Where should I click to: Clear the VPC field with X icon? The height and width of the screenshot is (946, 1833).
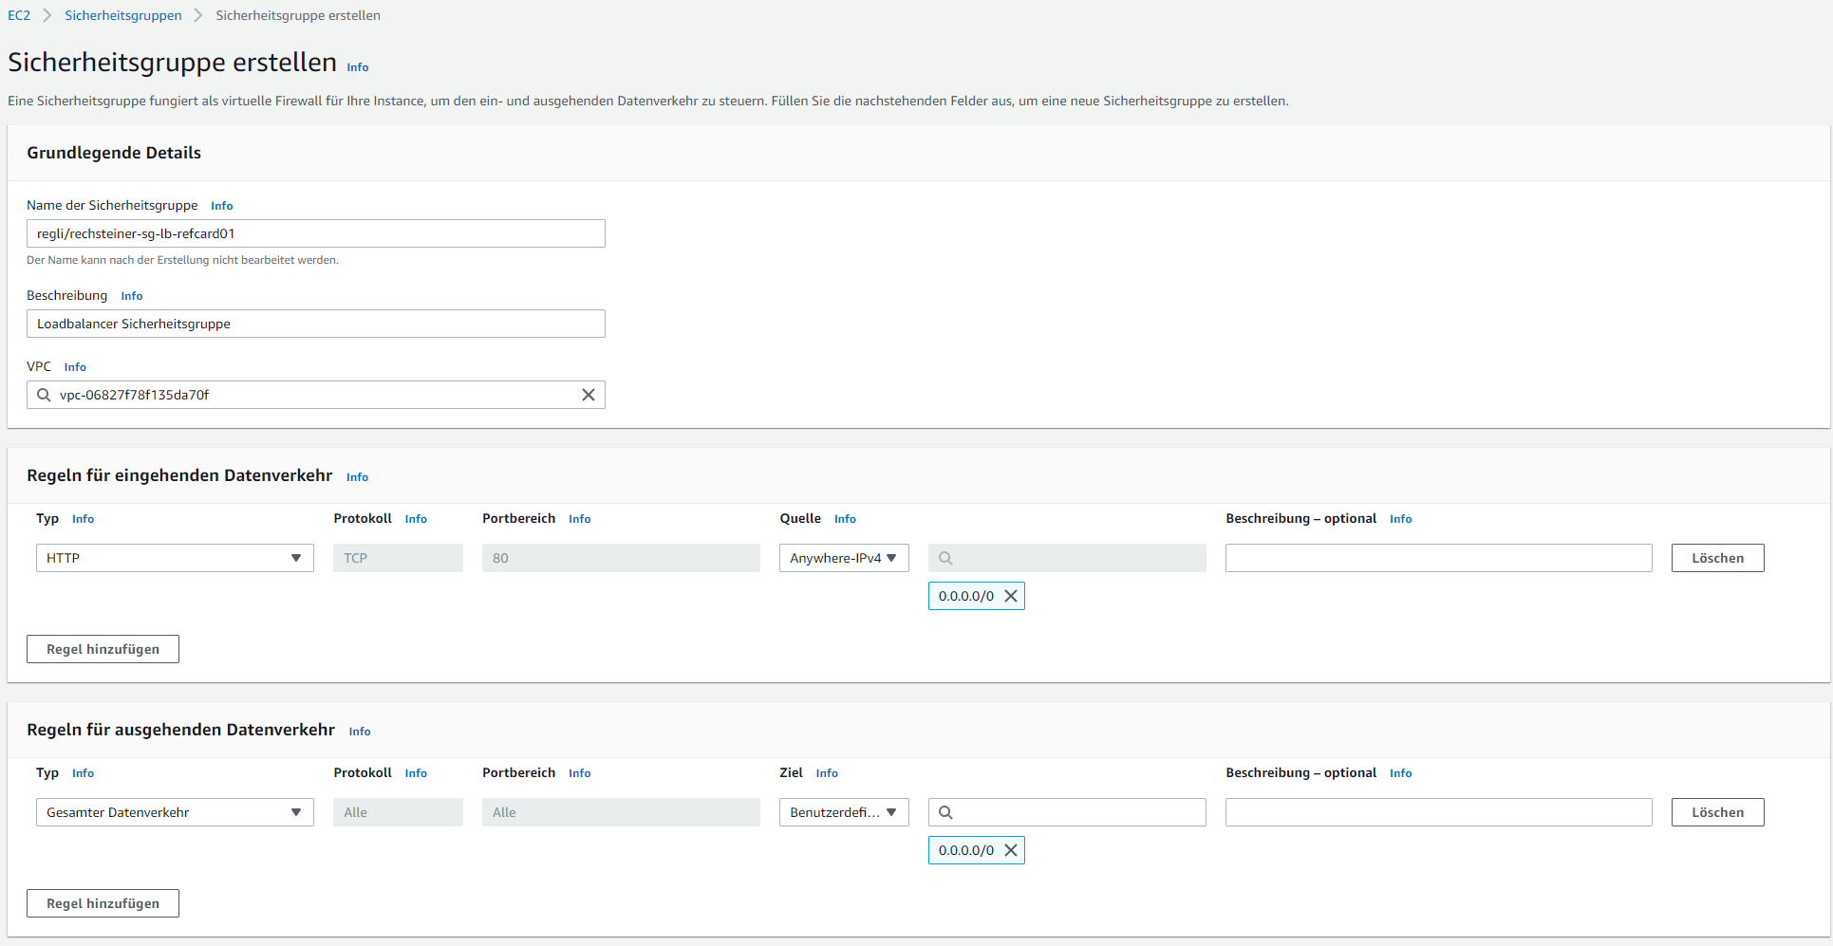(x=588, y=395)
